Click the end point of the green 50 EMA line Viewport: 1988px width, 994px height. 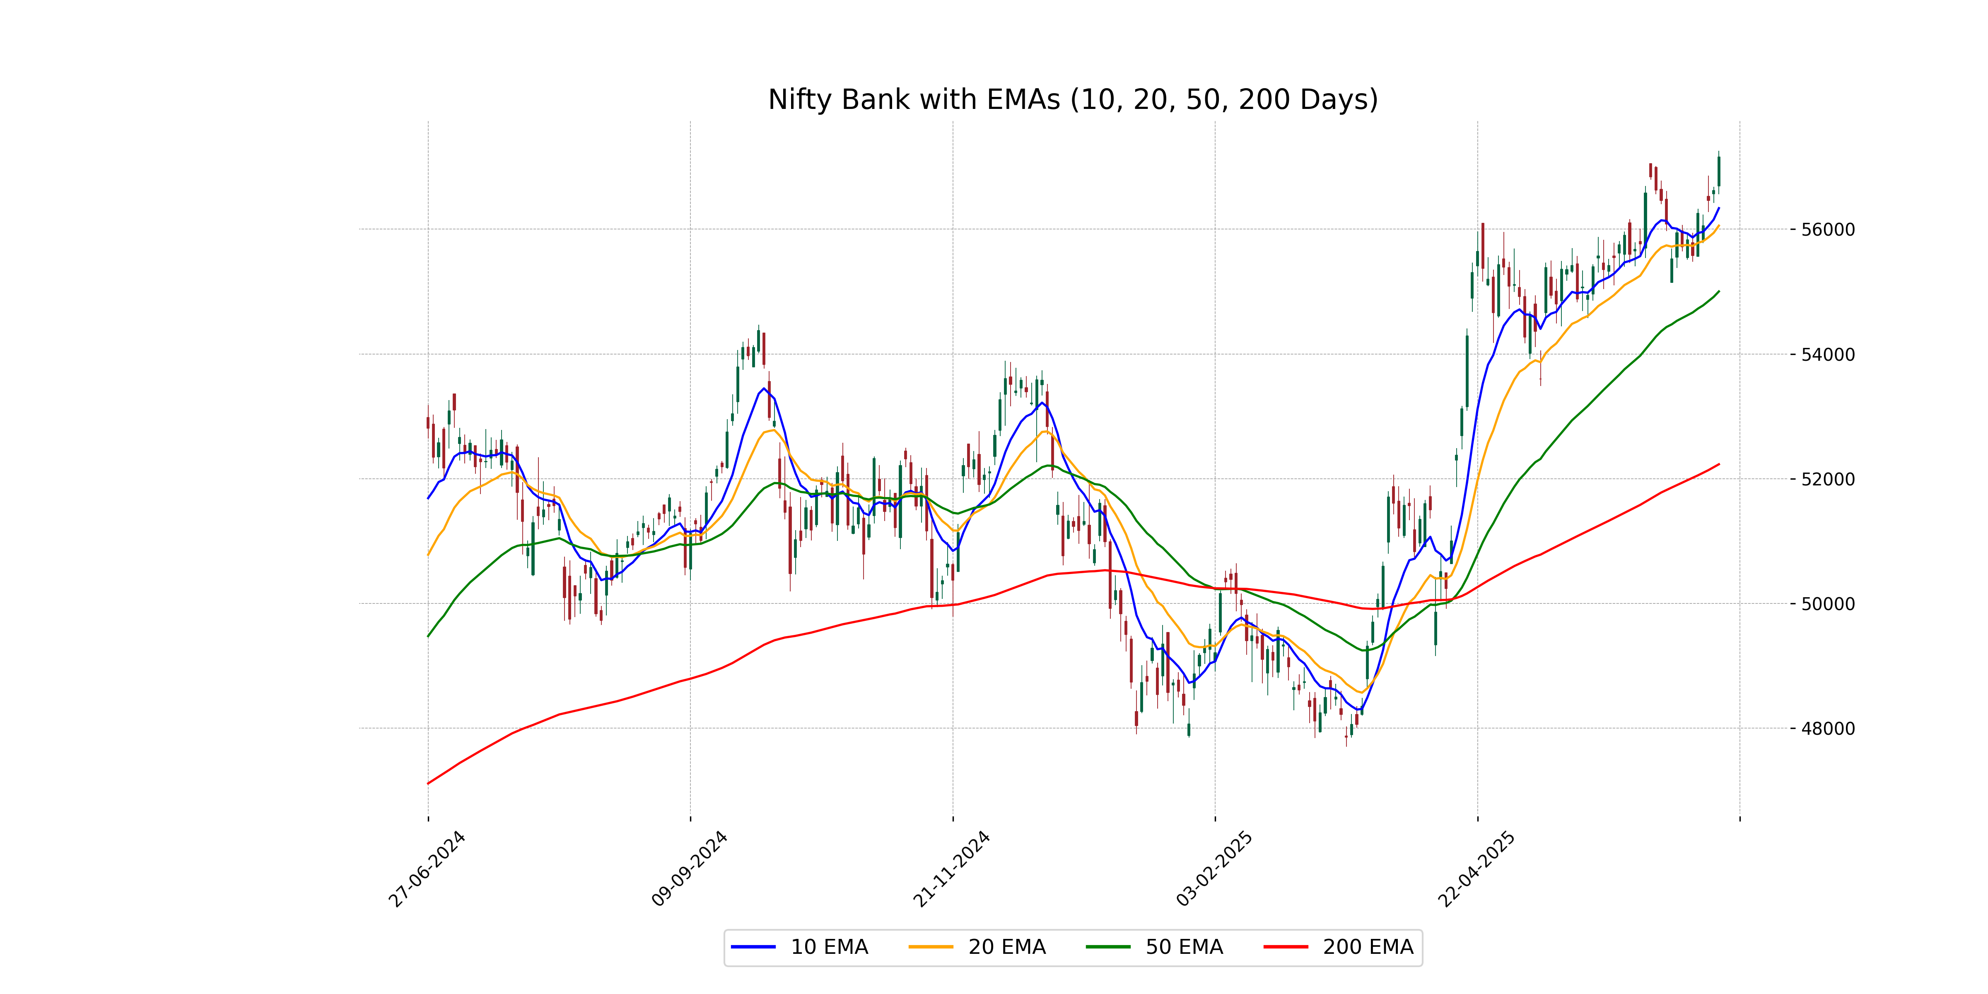[x=1719, y=292]
